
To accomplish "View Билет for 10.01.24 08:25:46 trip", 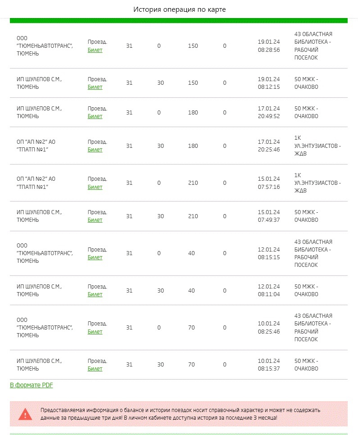I will click(x=95, y=332).
